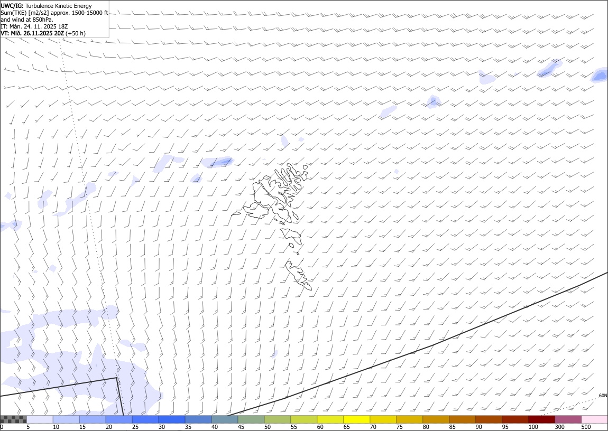Pick the 10 to 15 light blue swatch

[x=66, y=419]
